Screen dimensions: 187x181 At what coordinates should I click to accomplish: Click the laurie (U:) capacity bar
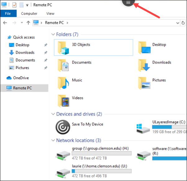pos(102,171)
